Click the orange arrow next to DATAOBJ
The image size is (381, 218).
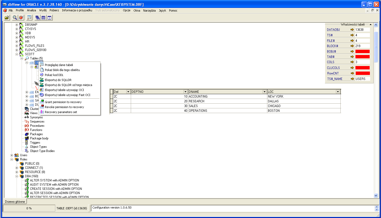[x=352, y=30]
